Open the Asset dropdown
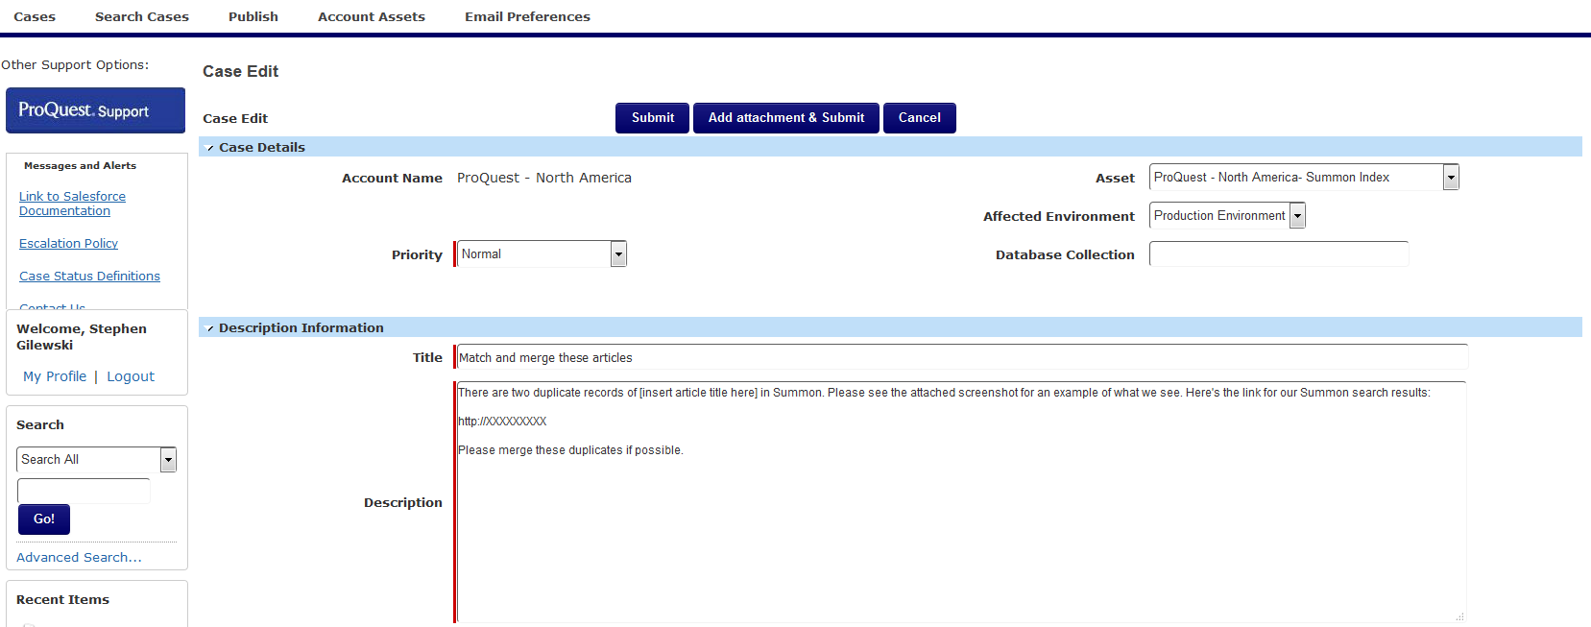The width and height of the screenshot is (1591, 627). tap(1304, 177)
